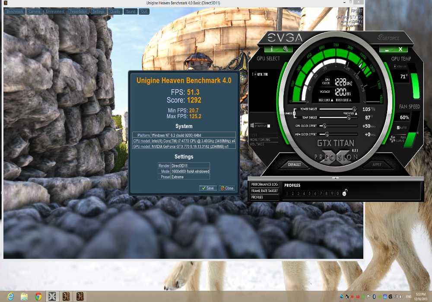
Task: Toggle the Celsius unit switch
Action: (395, 66)
